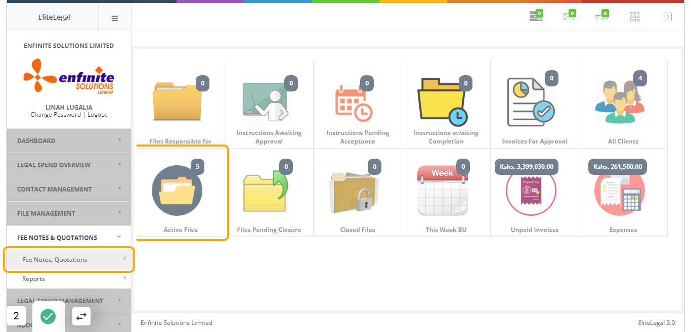Open Instructions Pending Acceptance calendar icon

pos(354,103)
